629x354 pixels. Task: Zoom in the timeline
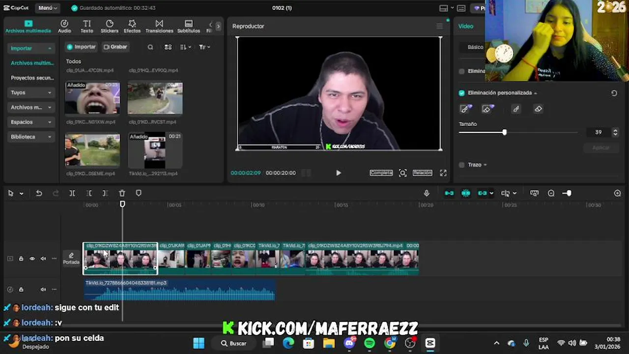tap(618, 193)
